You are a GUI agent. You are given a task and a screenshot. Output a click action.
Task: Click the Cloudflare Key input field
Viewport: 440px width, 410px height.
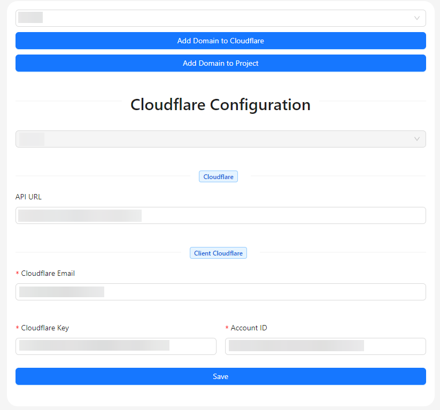point(115,346)
